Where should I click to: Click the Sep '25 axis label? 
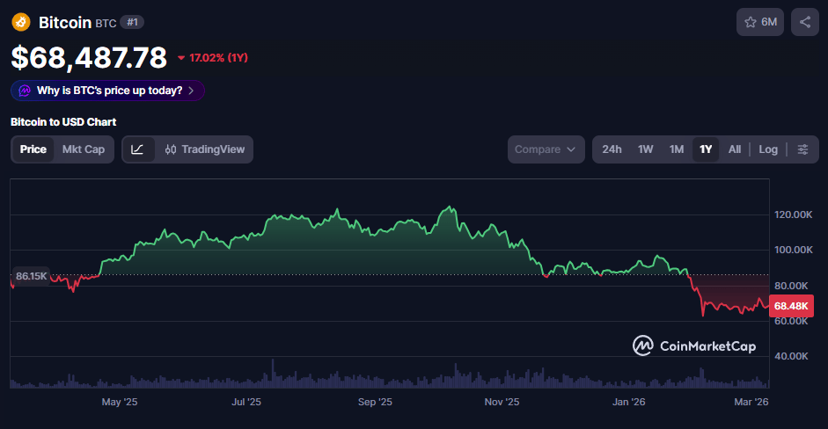point(375,402)
